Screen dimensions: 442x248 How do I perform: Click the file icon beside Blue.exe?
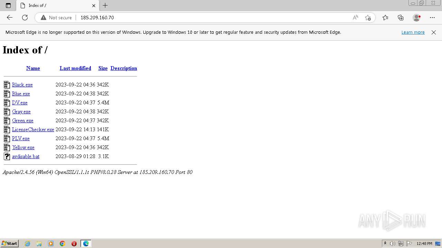7,94
